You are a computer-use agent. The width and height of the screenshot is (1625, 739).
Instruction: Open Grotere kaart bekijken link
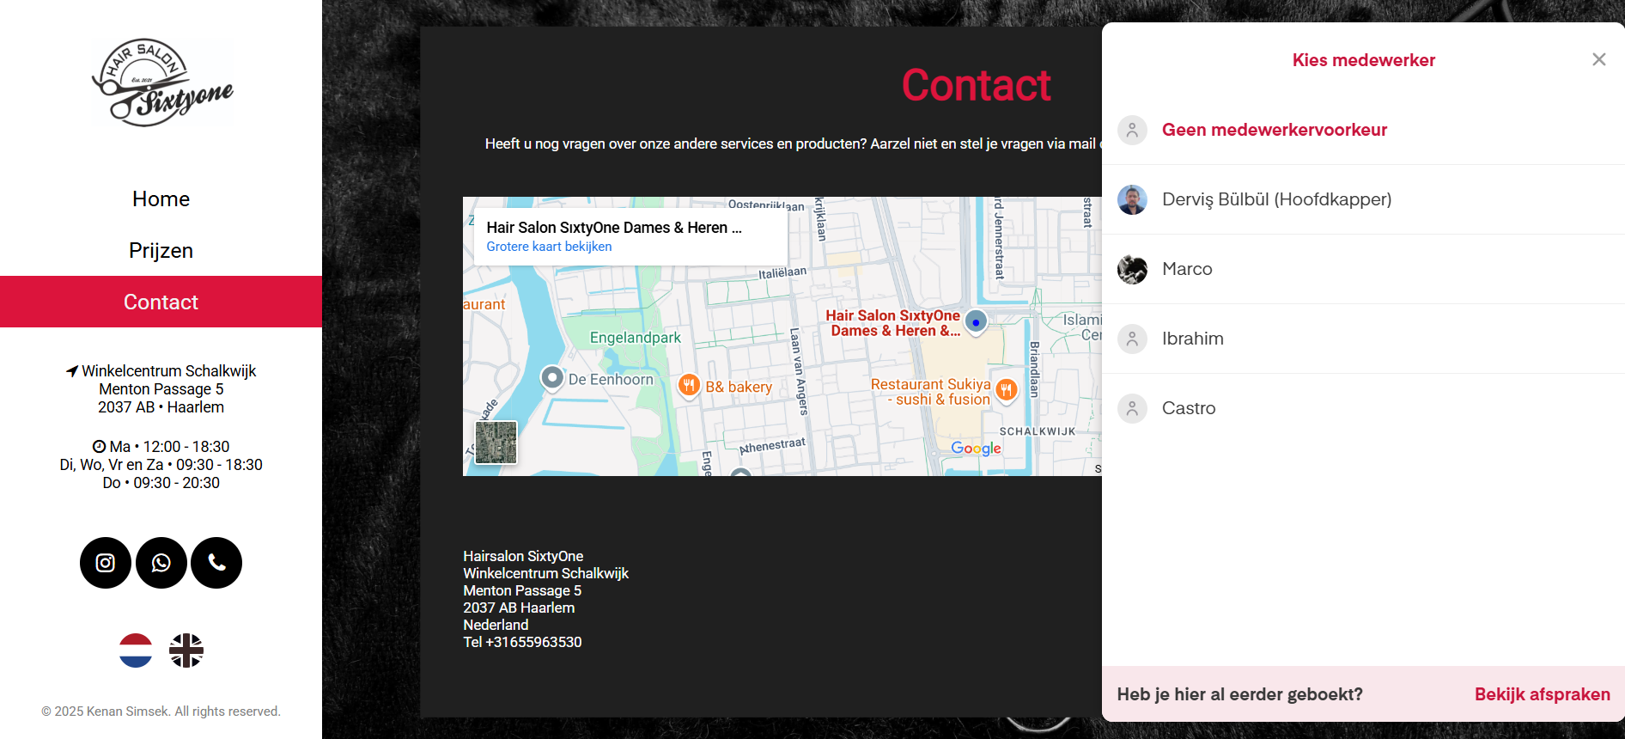[x=549, y=247]
